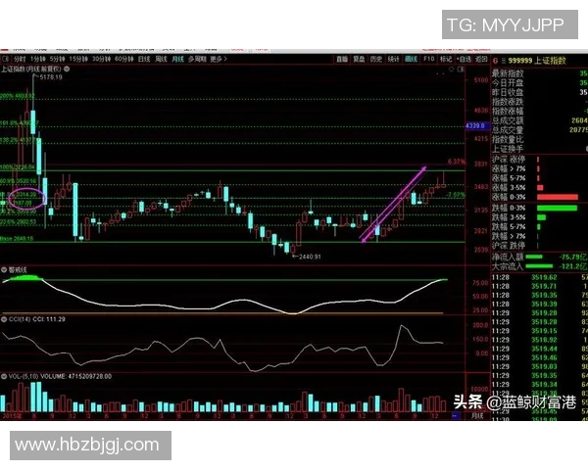588x470 pixels.
Task: Click the icon left of 分时 tab
Action: (x=10, y=59)
